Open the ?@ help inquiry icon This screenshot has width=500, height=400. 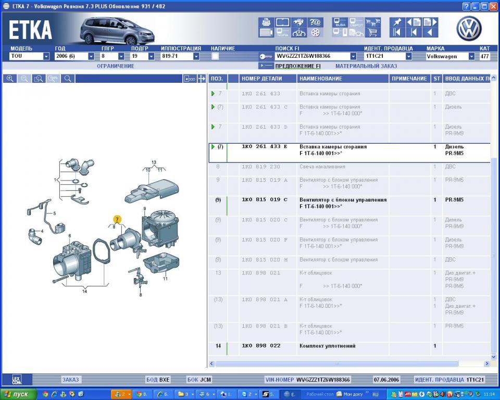[x=315, y=22]
